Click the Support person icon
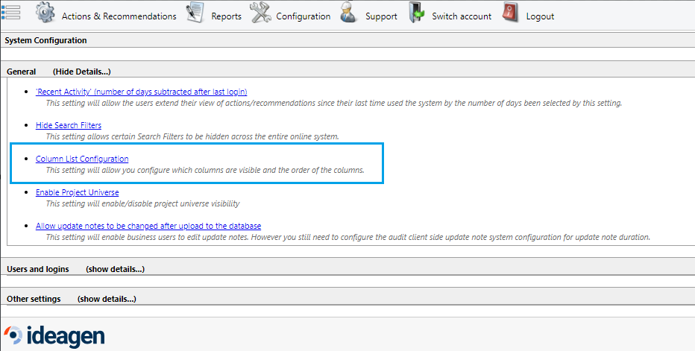The image size is (695, 351). tap(349, 13)
